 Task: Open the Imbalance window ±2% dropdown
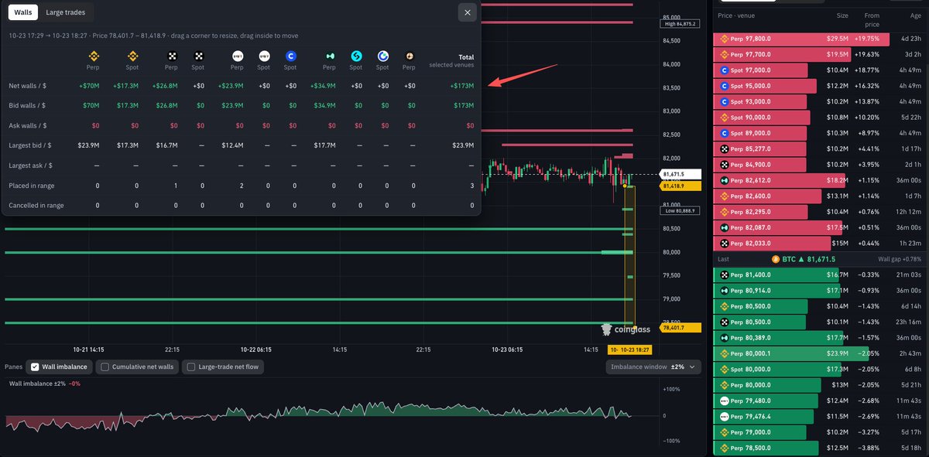tap(654, 367)
